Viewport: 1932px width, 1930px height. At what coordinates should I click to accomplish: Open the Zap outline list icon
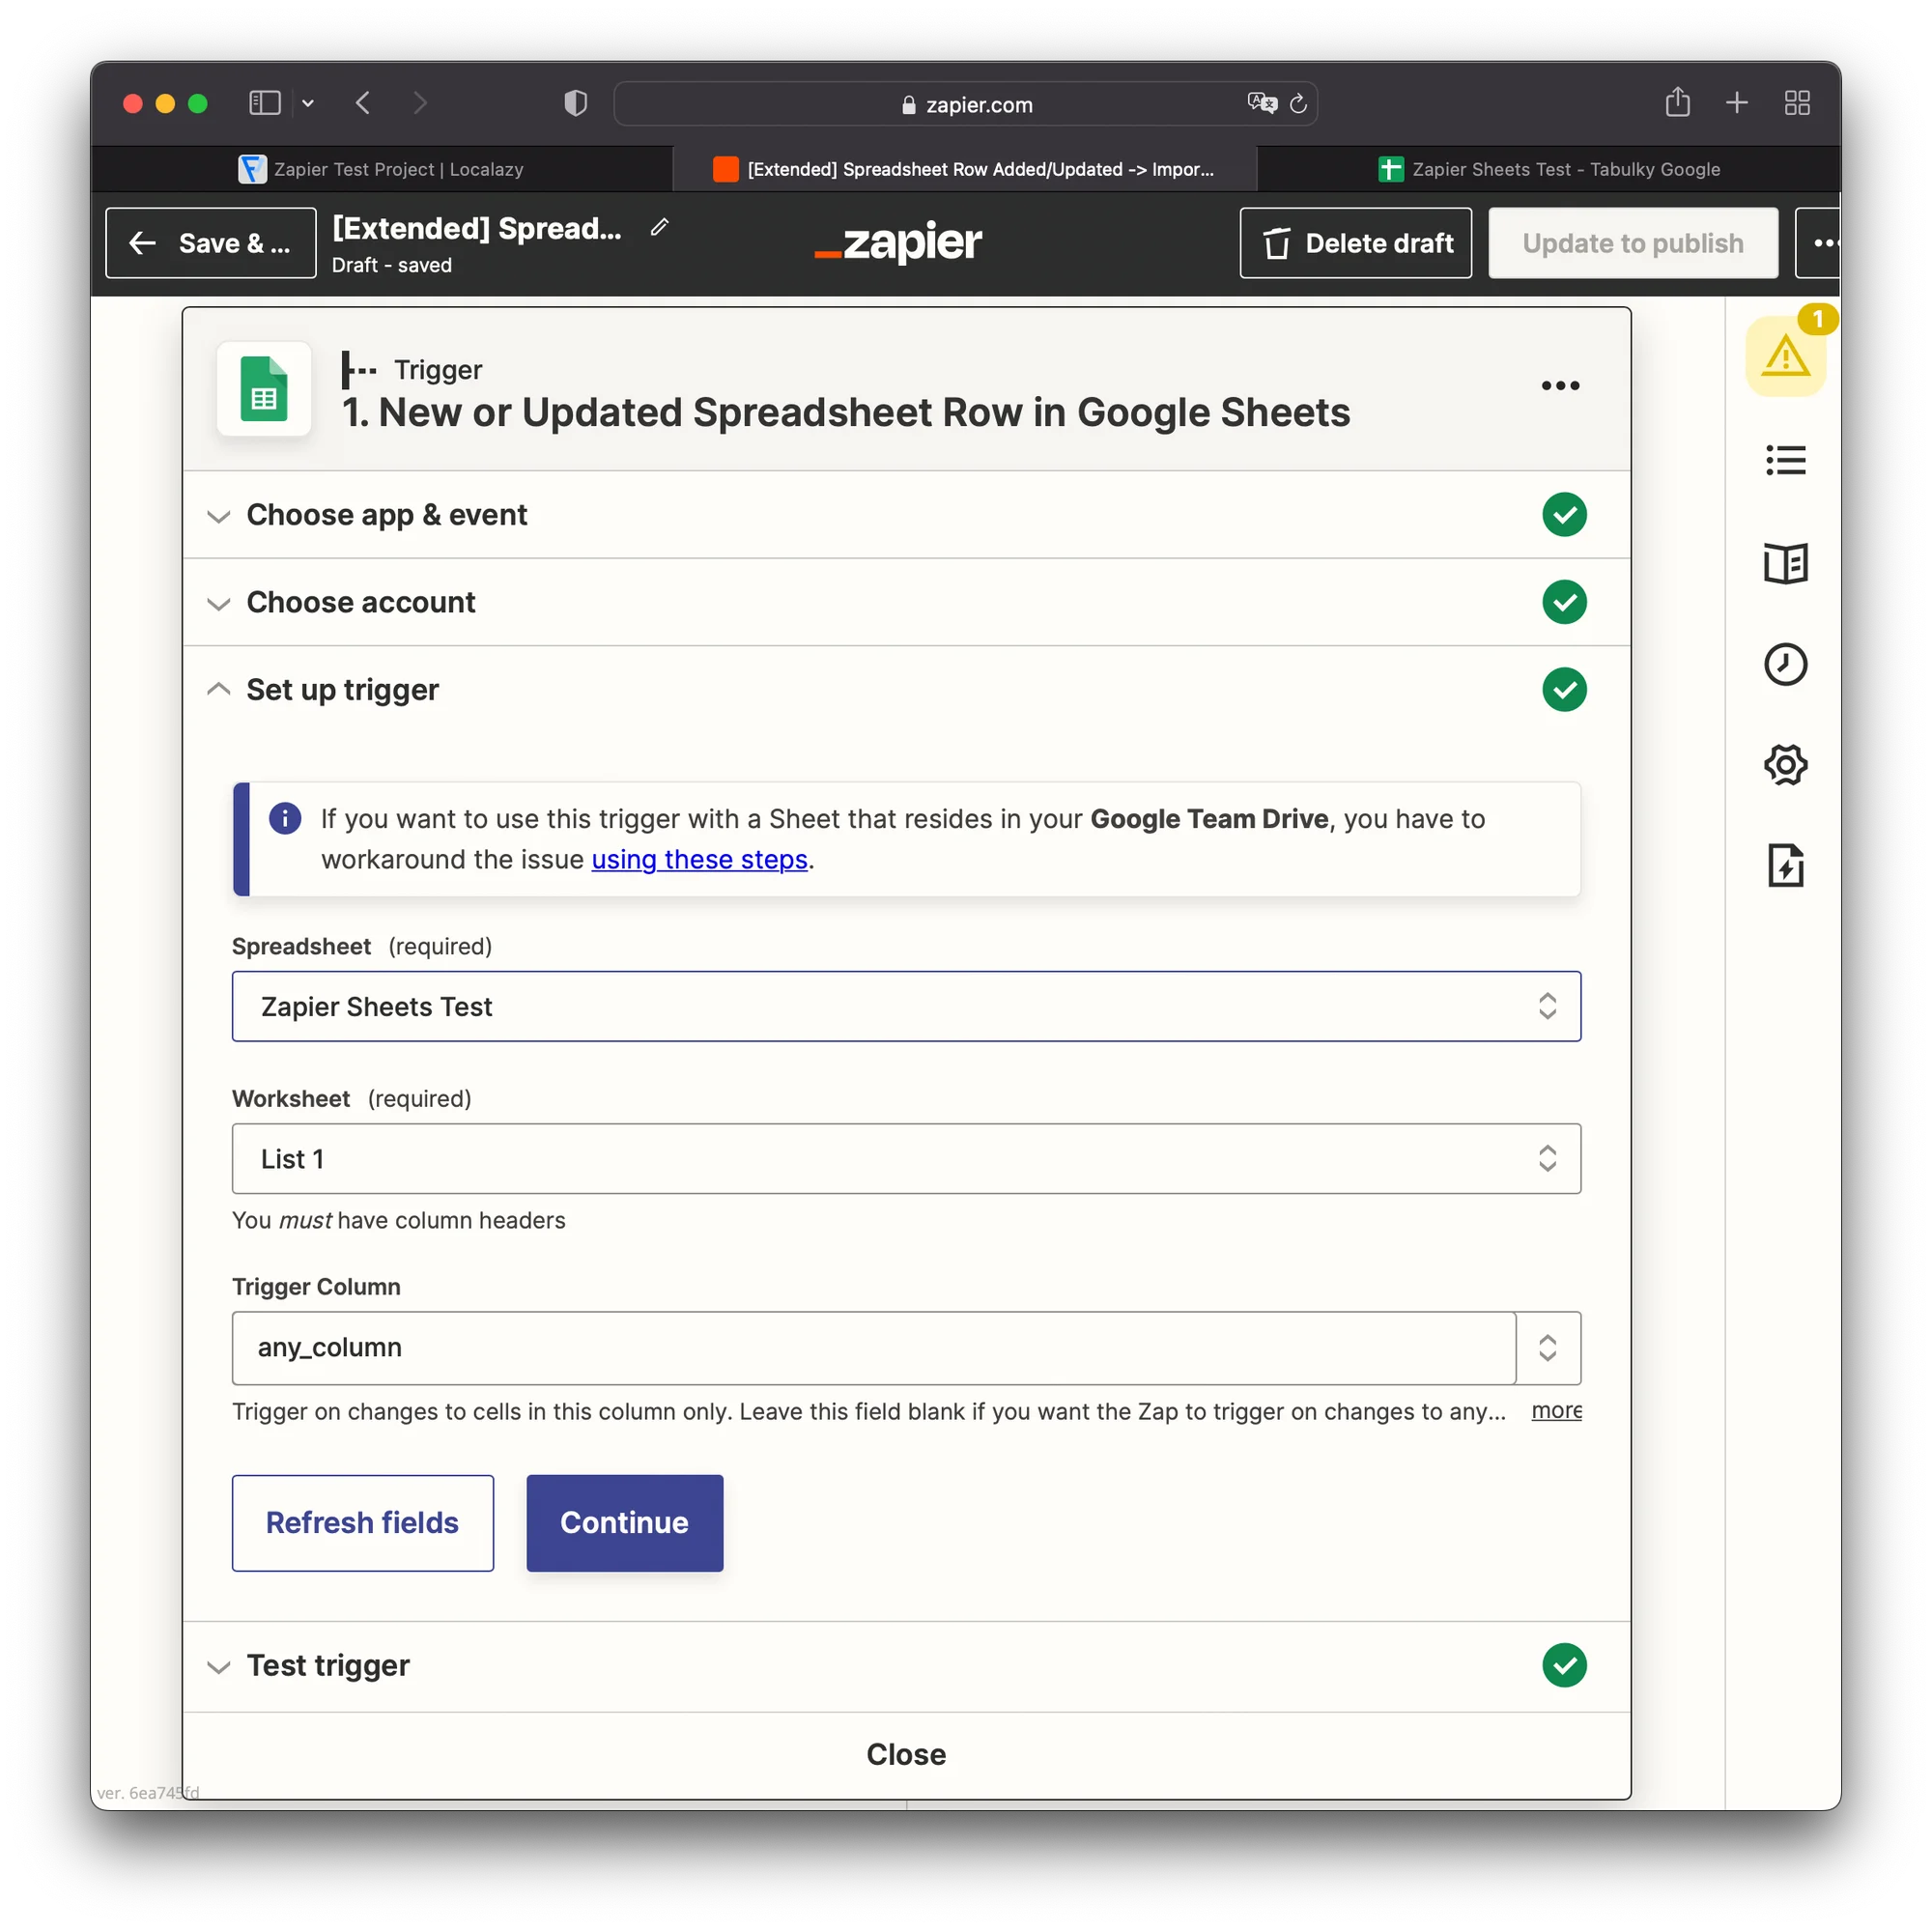click(x=1785, y=460)
